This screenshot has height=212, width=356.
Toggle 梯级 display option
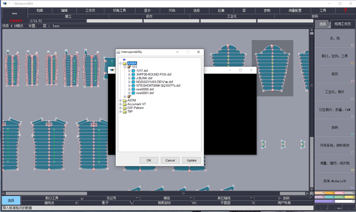[167, 198]
